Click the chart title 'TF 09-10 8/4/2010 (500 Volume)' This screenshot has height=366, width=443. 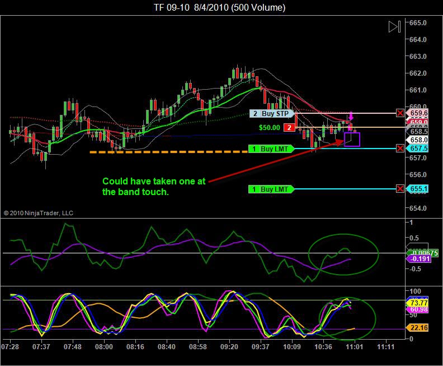point(219,7)
